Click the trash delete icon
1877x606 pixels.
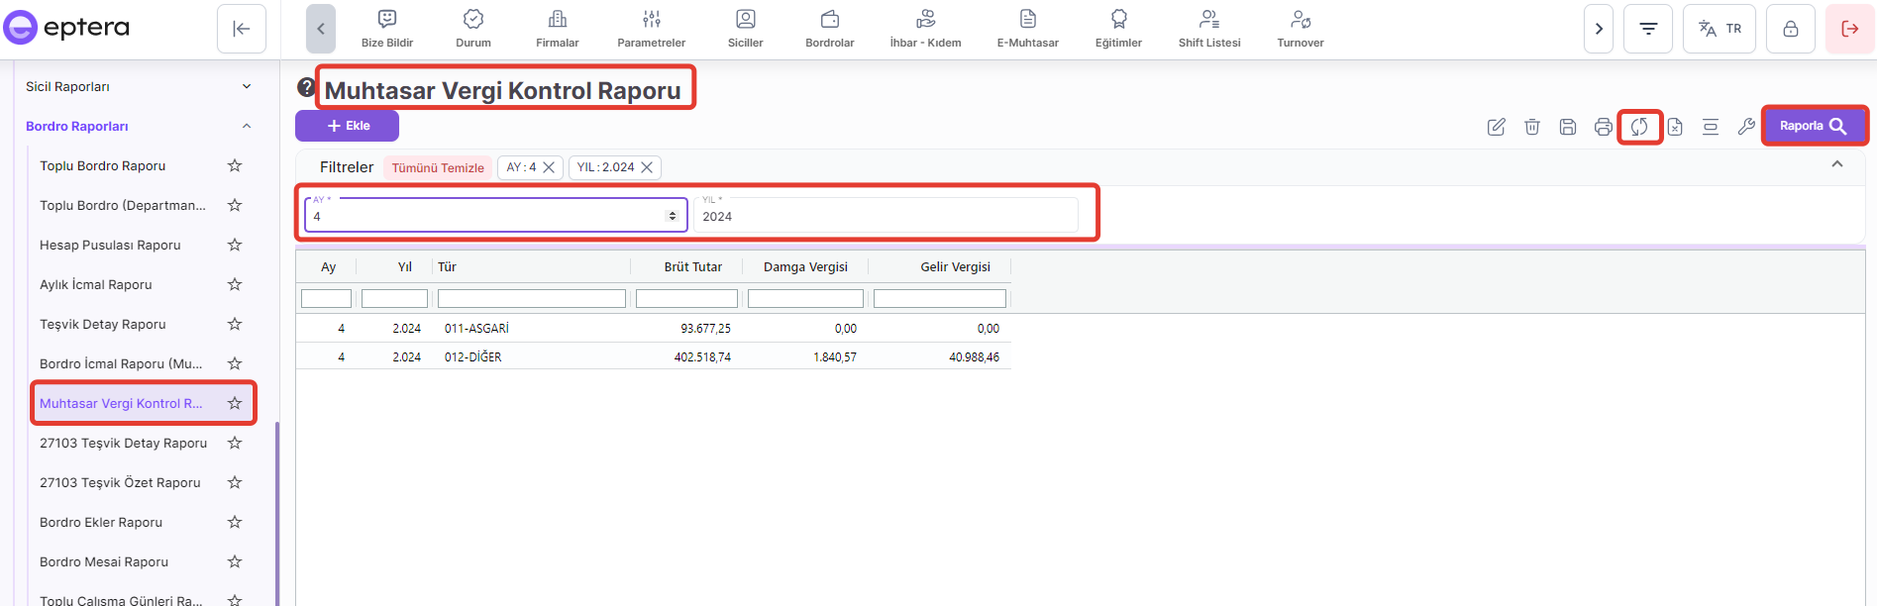coord(1532,127)
